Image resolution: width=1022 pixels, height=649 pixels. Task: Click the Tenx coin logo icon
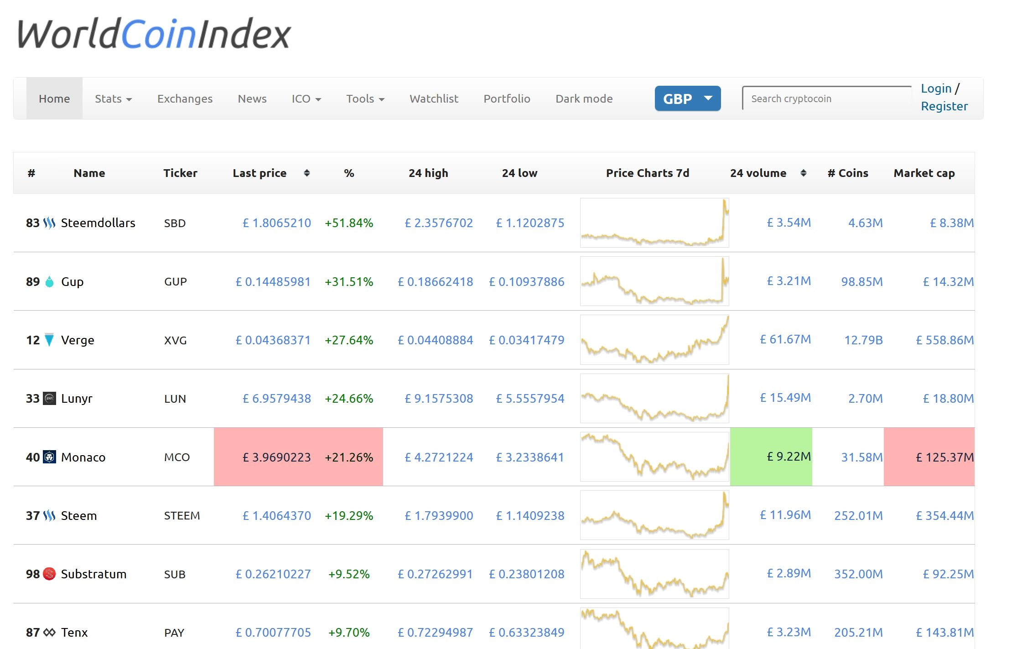49,633
